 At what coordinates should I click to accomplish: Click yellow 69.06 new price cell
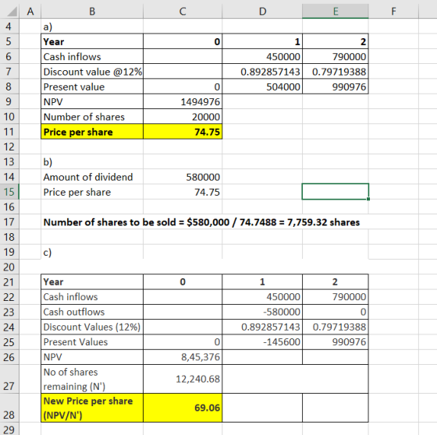[x=183, y=408]
